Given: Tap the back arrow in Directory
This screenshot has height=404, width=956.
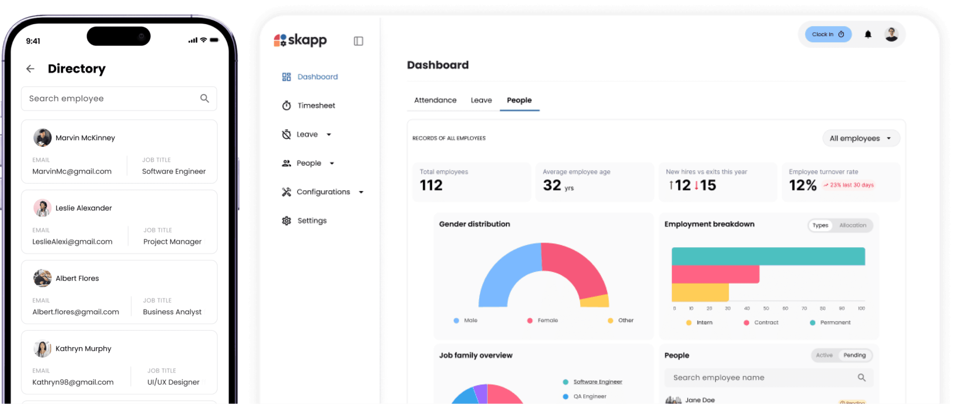Looking at the screenshot, I should (x=30, y=69).
